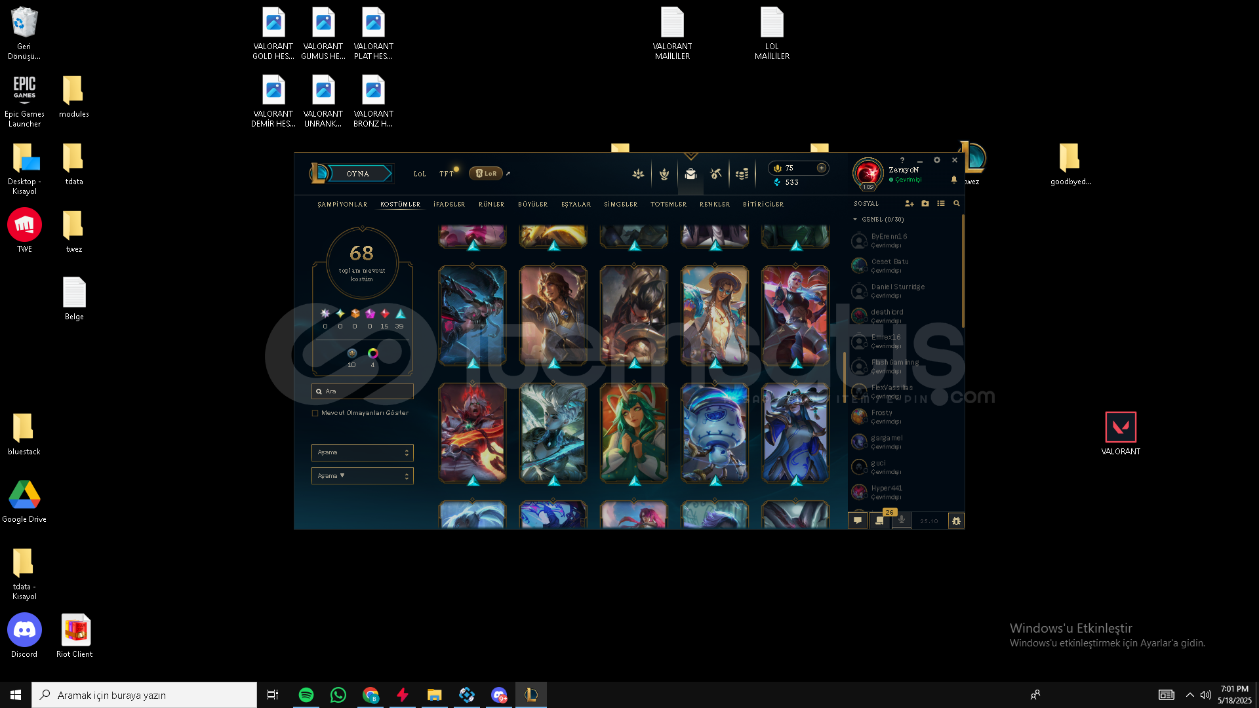The width and height of the screenshot is (1259, 708).
Task: Click the friends list scrollbar
Action: pos(963,271)
